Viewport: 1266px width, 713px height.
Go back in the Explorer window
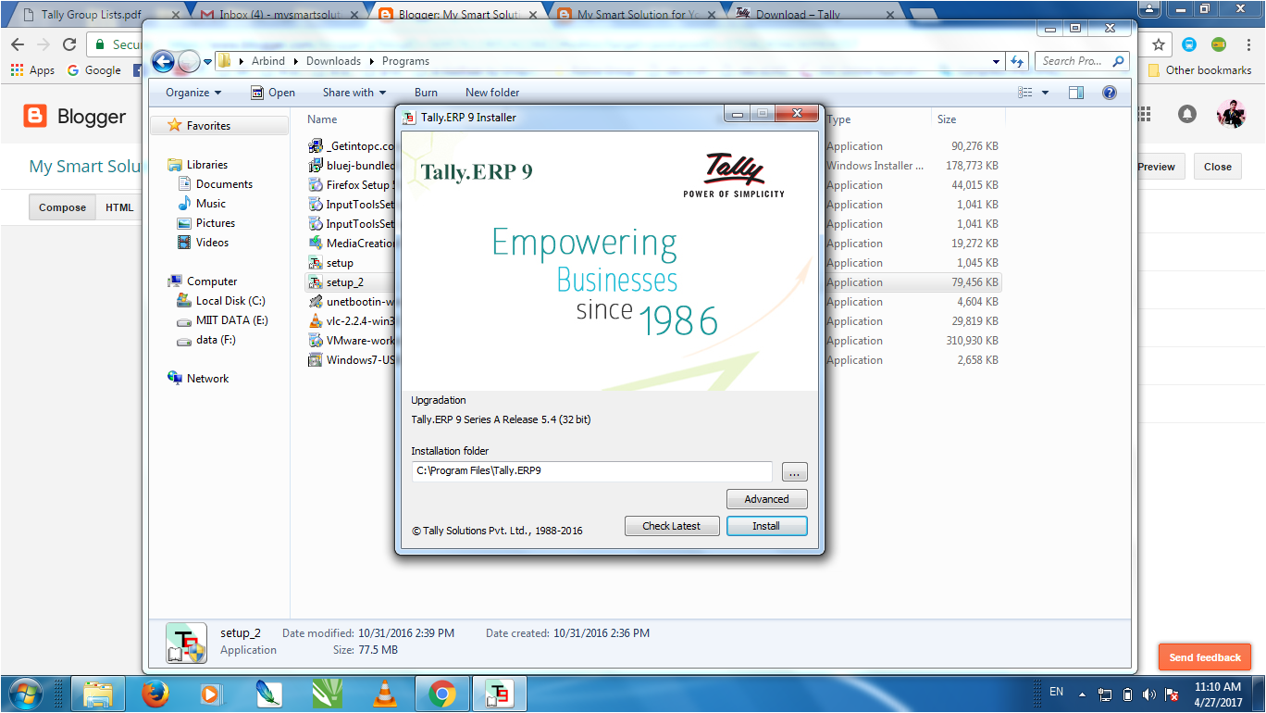click(164, 61)
